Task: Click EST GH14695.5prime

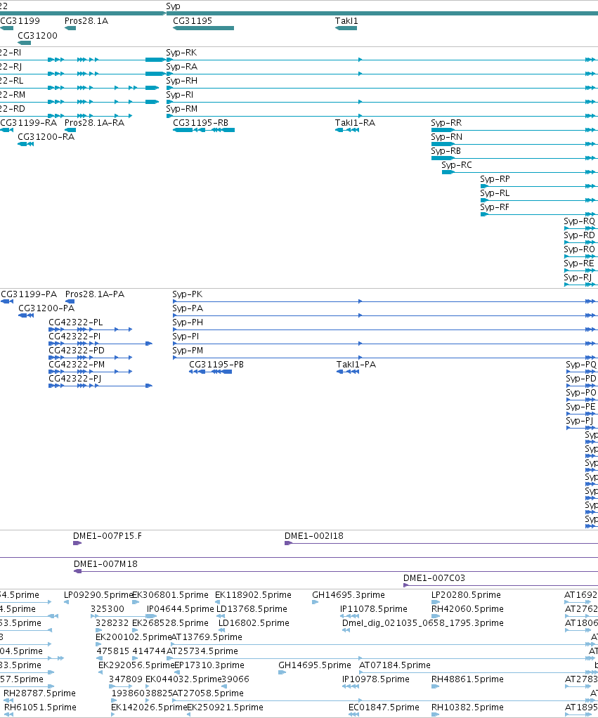Action: pyautogui.click(x=315, y=665)
